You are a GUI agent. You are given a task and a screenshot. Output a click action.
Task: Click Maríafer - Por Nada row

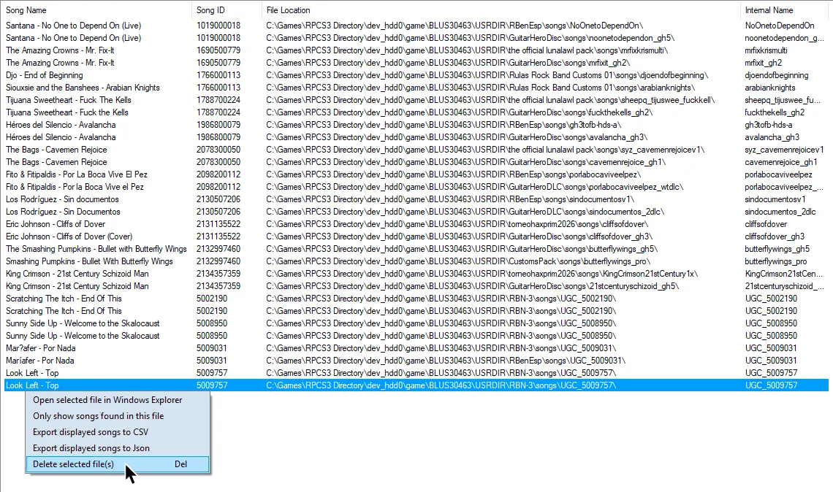coord(417,361)
